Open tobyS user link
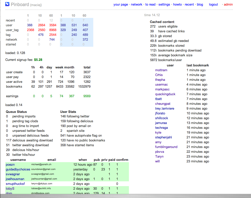The image size is (251, 198). [x=10, y=189]
